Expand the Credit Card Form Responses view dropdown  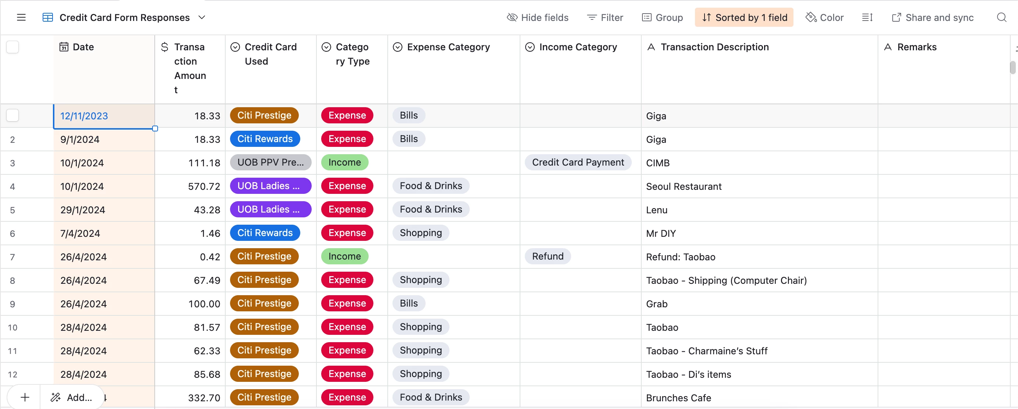pos(201,17)
